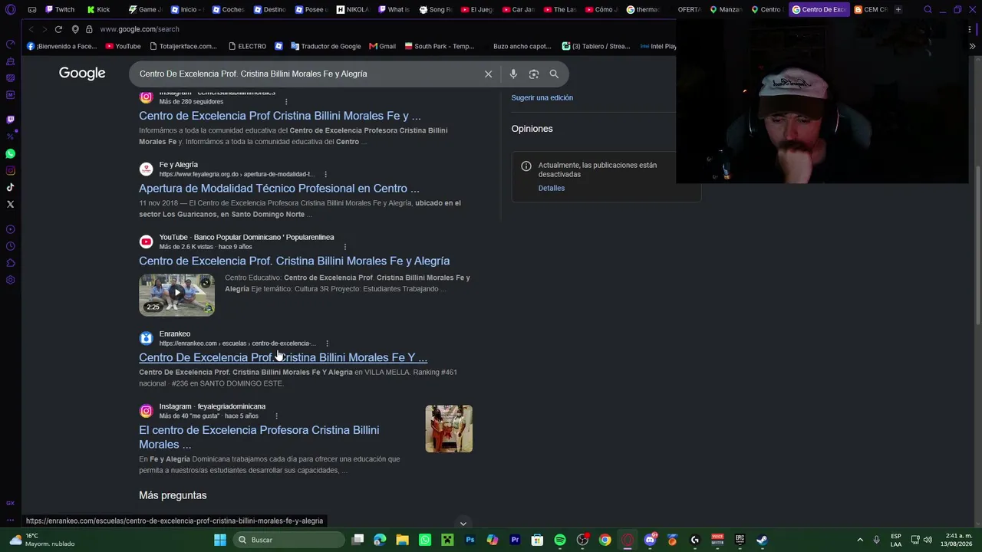This screenshot has height=552, width=982.
Task: Open Twitch in the Opera sidebar
Action: pos(10,120)
